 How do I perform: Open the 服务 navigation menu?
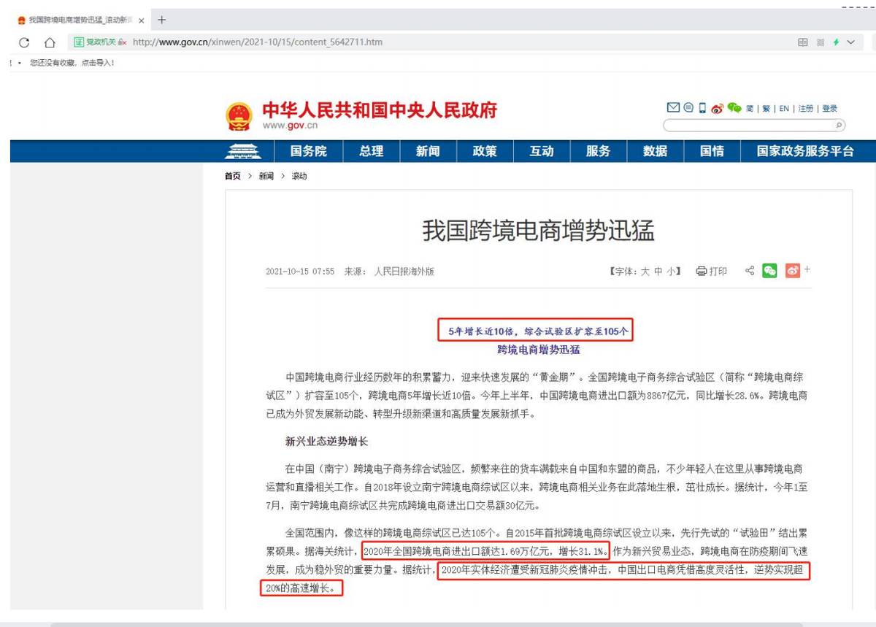598,151
